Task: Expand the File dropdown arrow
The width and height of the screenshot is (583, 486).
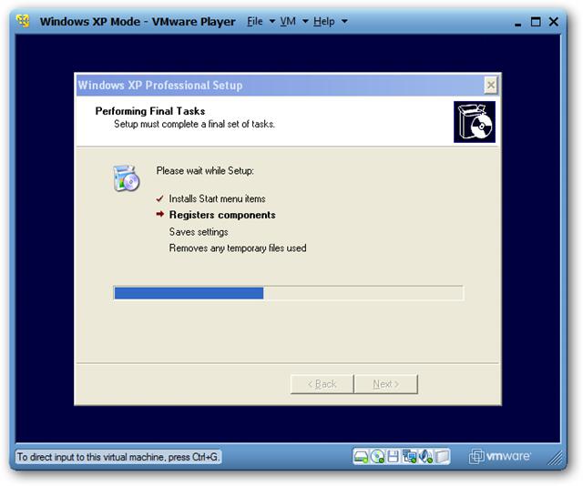Action: click(x=272, y=22)
